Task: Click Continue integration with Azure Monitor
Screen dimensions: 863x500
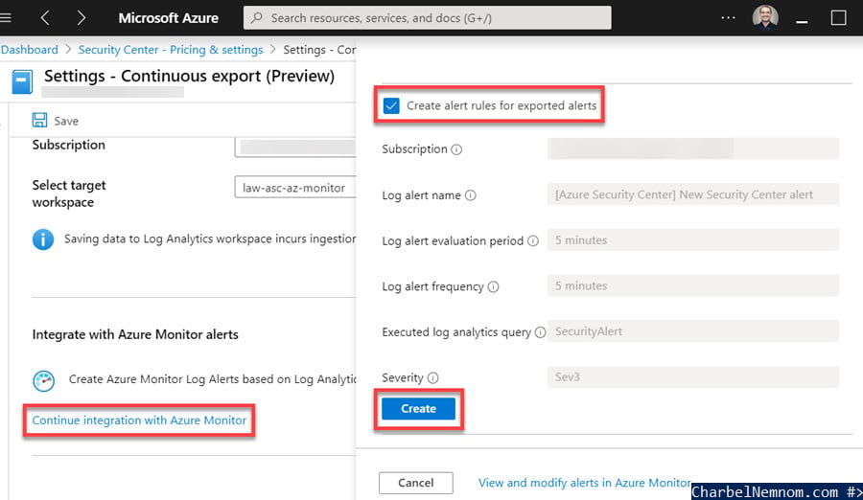Action: coord(139,420)
